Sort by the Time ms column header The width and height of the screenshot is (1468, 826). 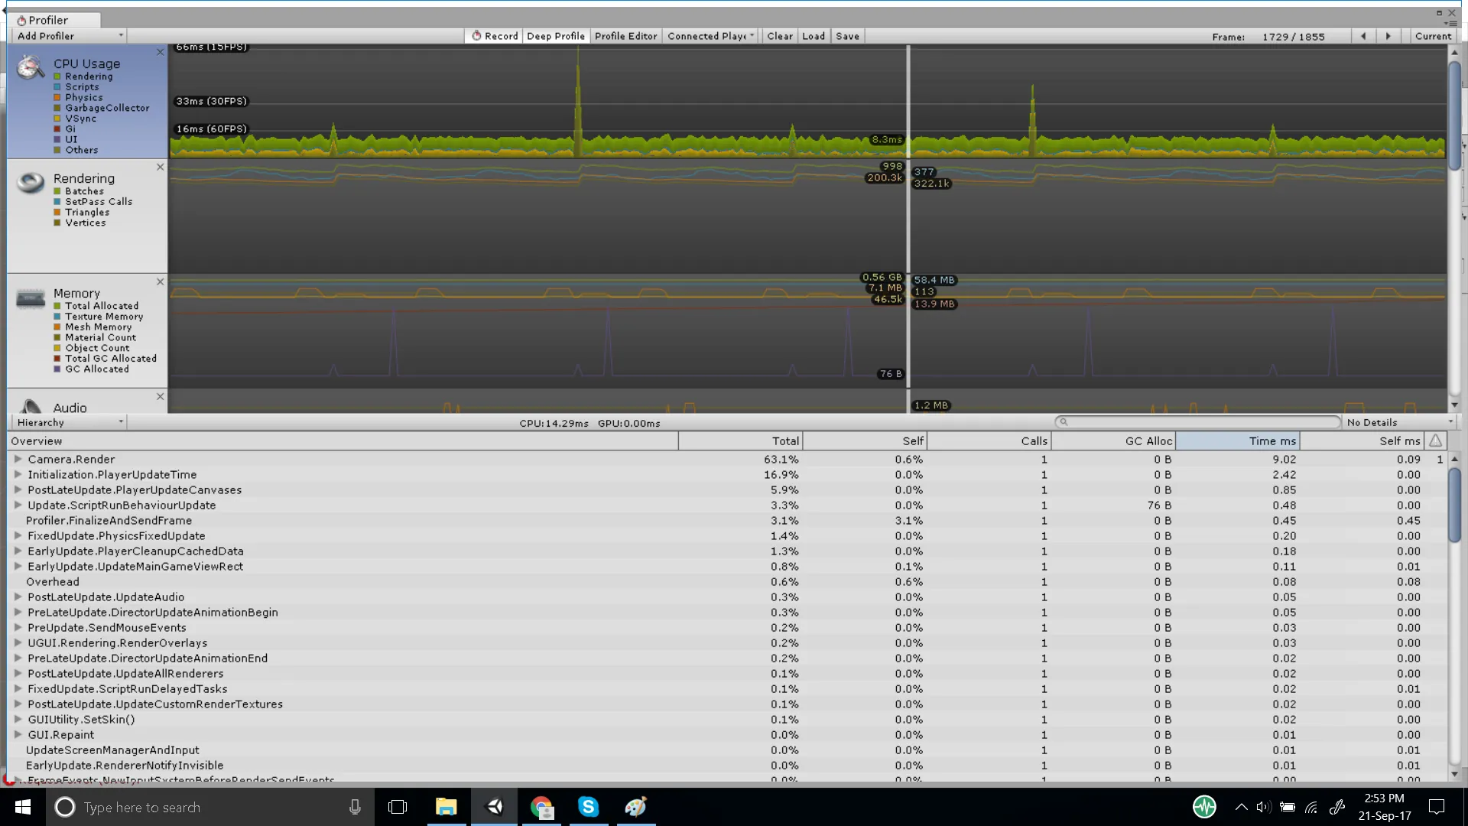coord(1237,441)
